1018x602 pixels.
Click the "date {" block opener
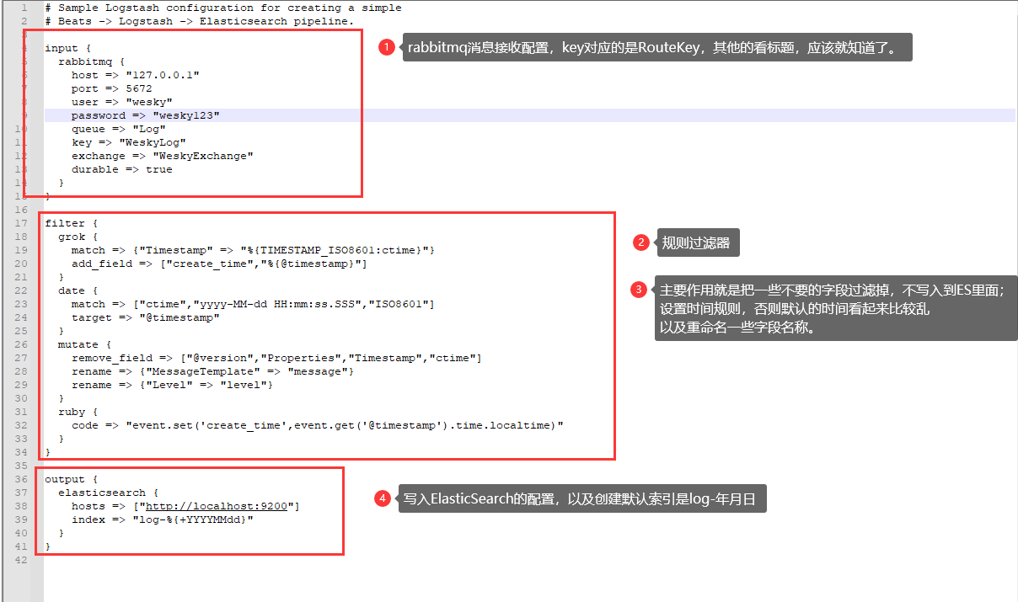pyautogui.click(x=78, y=290)
